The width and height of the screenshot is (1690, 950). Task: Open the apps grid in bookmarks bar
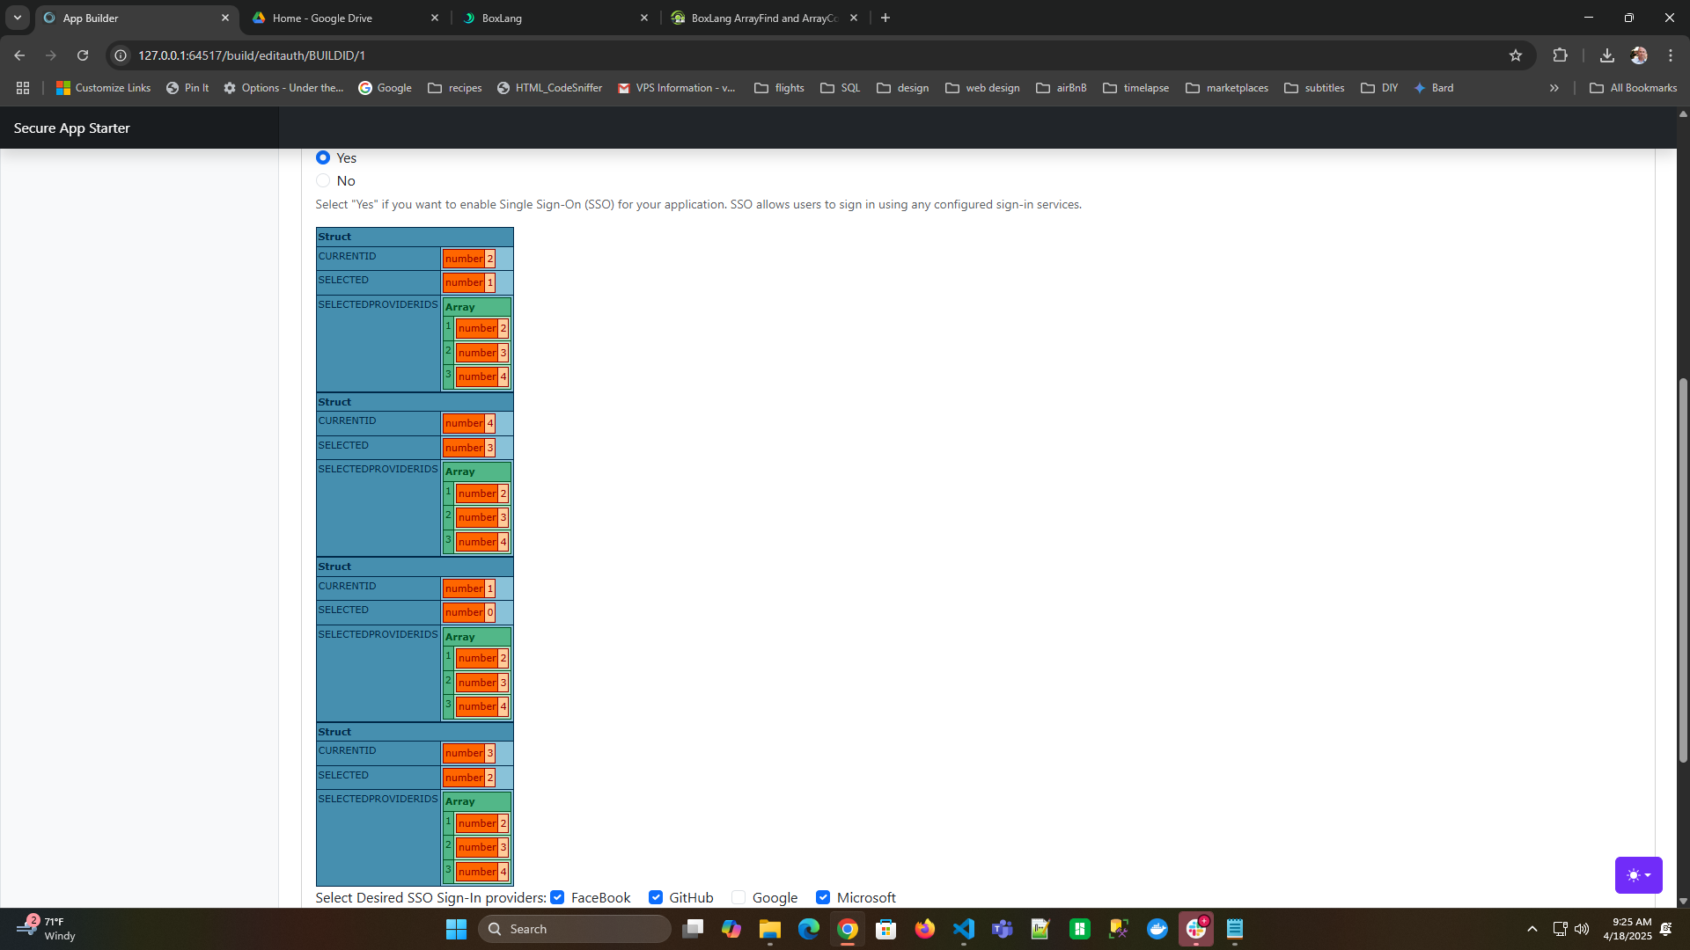(x=23, y=88)
